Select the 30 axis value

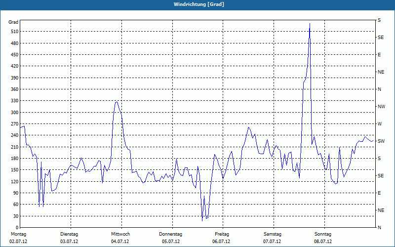[16, 216]
